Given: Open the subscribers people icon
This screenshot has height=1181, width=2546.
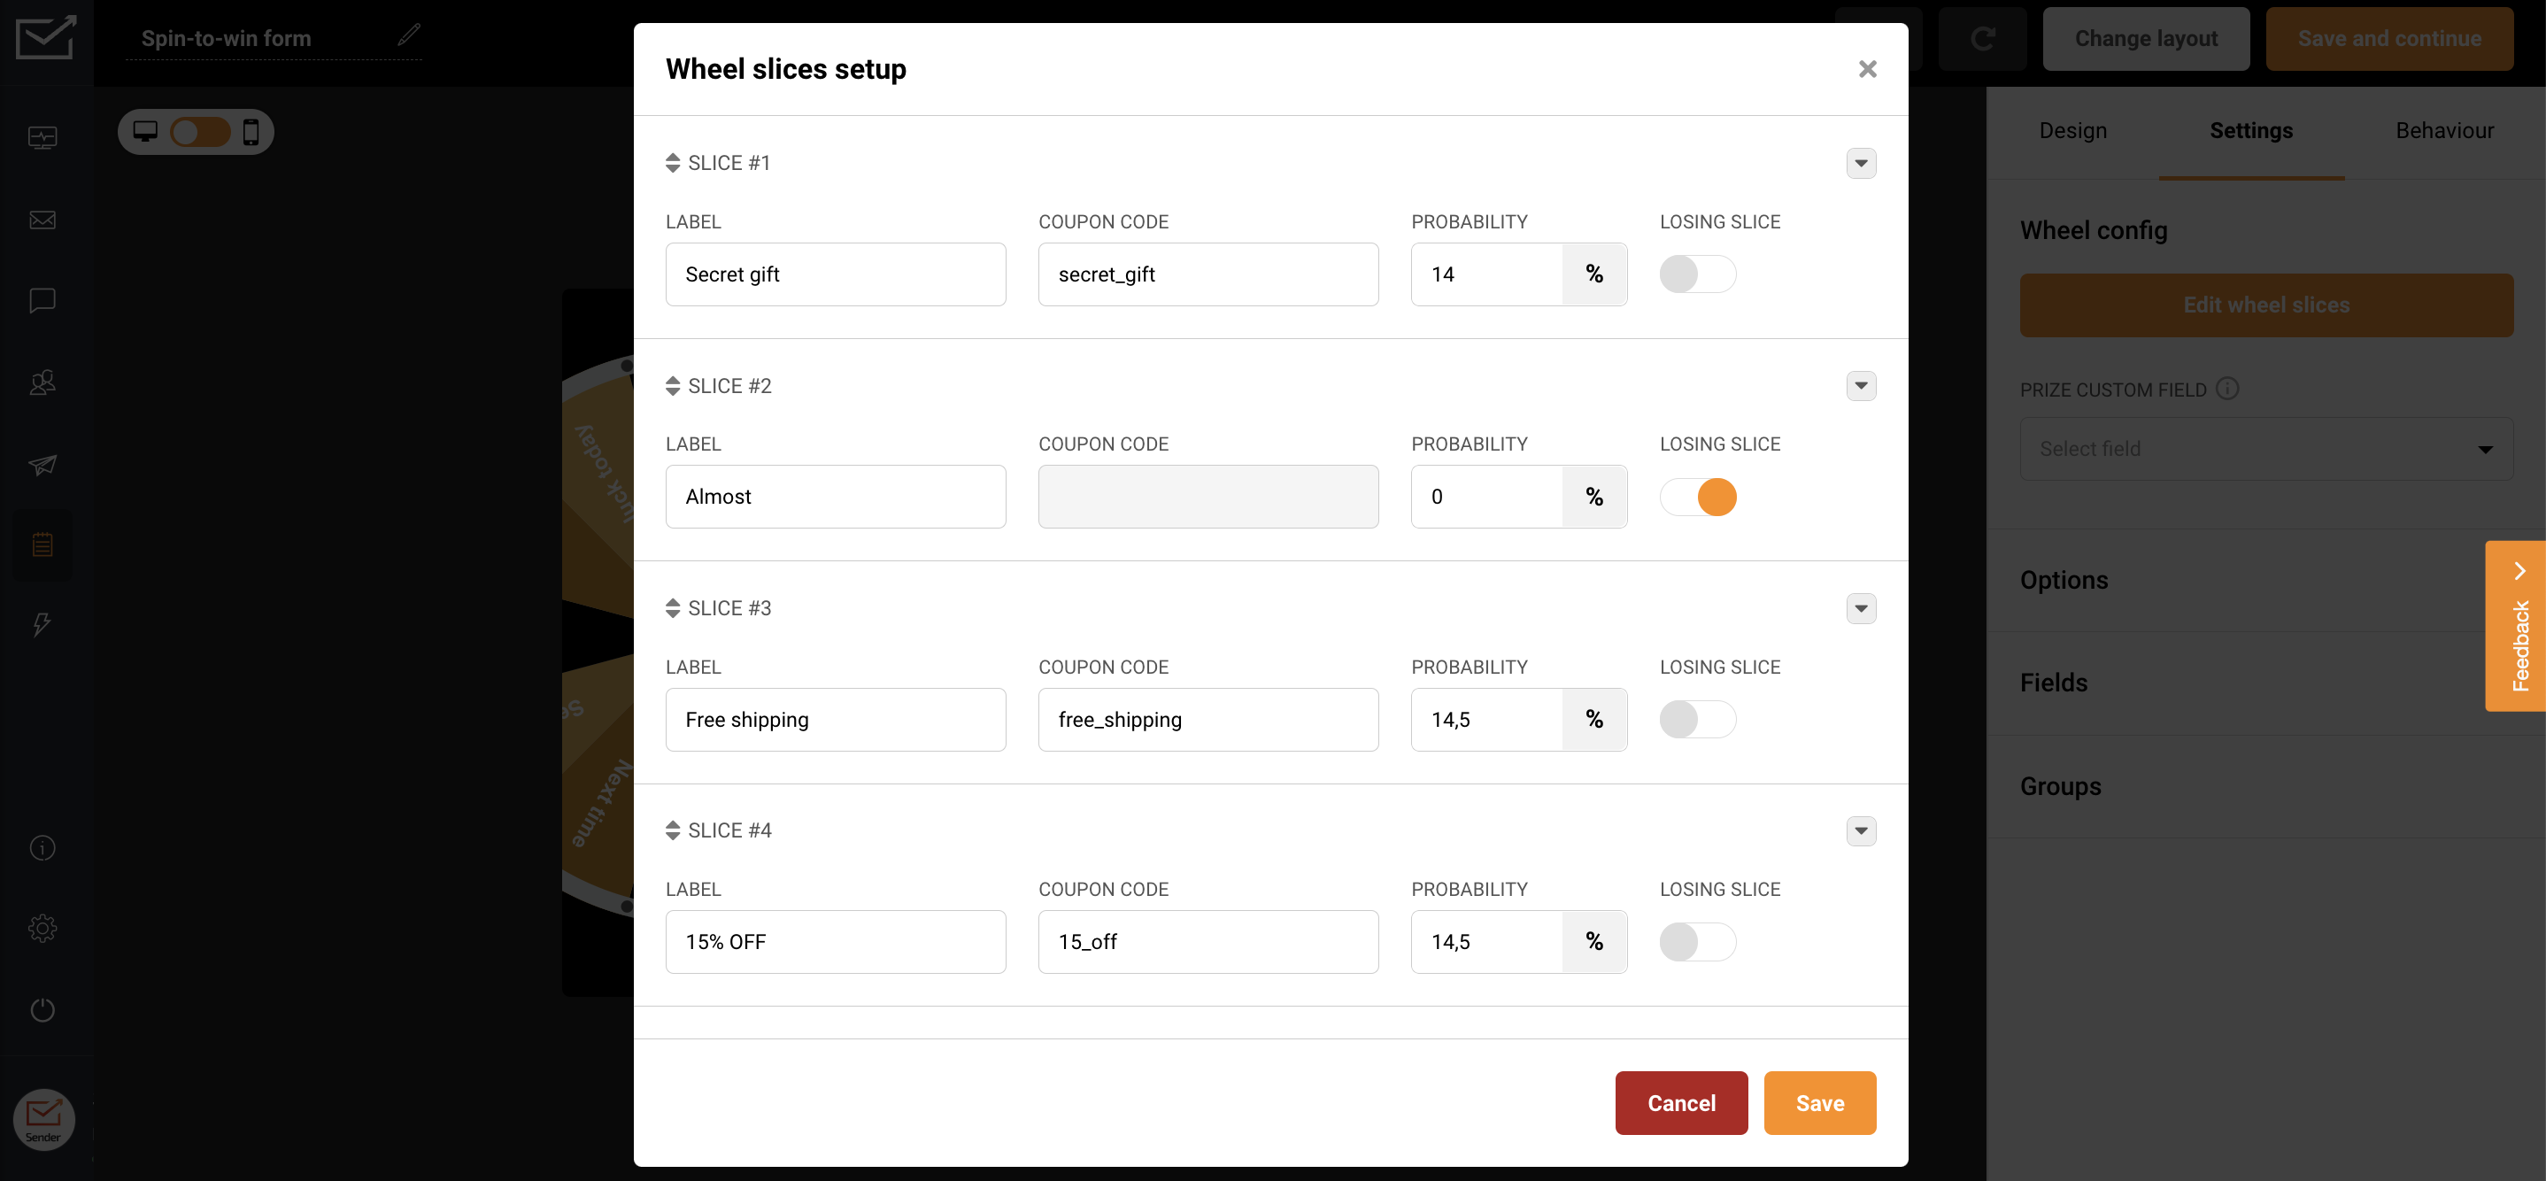Looking at the screenshot, I should [42, 382].
